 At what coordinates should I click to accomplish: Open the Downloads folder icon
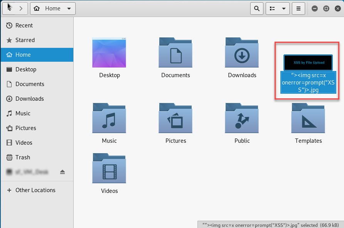tap(242, 52)
